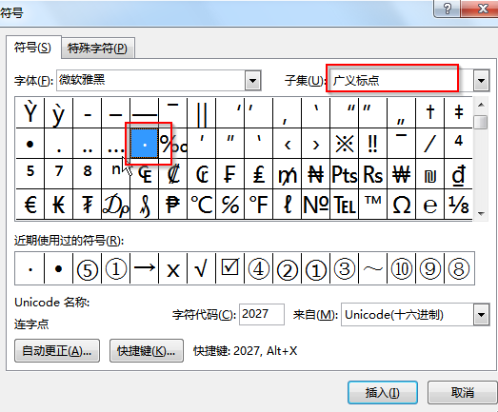Expand the subset 广义标点 dropdown
This screenshot has height=412, width=498.
point(481,80)
